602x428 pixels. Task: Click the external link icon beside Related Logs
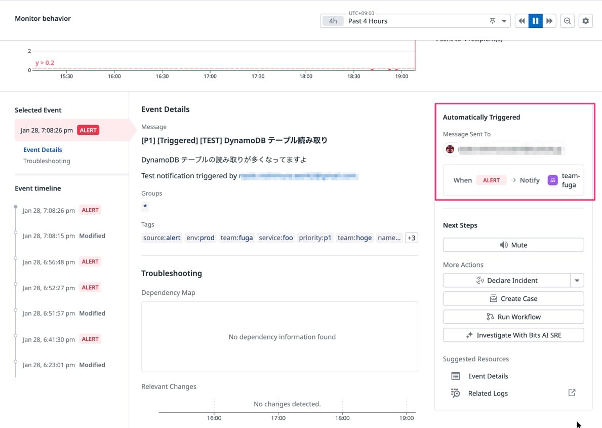point(572,393)
